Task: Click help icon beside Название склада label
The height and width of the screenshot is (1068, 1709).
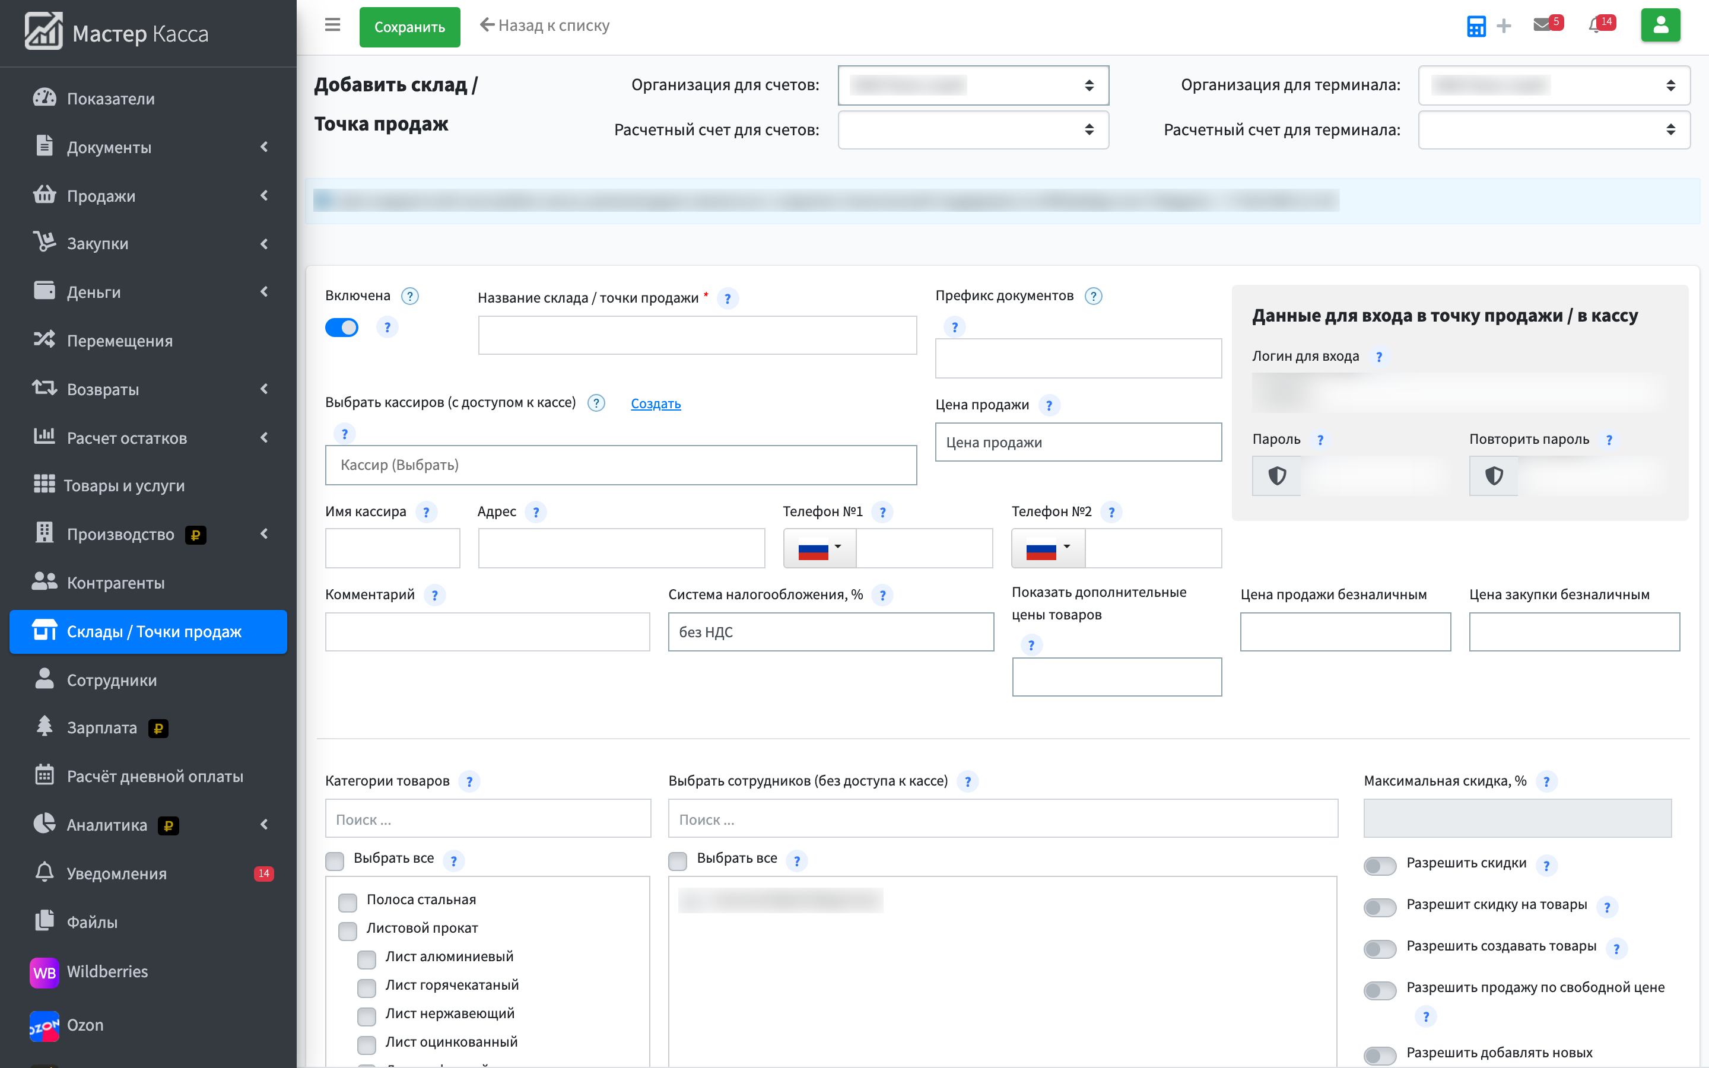Action: pos(728,298)
